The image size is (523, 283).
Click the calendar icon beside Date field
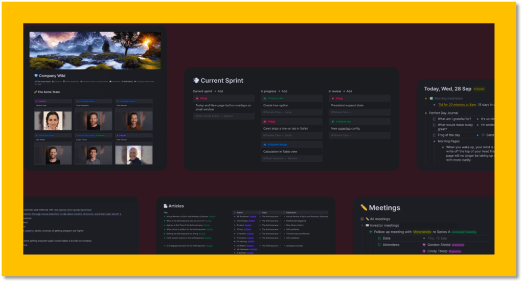point(378,238)
